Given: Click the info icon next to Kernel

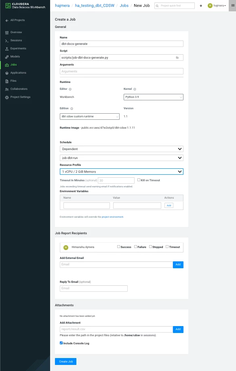Looking at the screenshot, I should click(x=135, y=89).
